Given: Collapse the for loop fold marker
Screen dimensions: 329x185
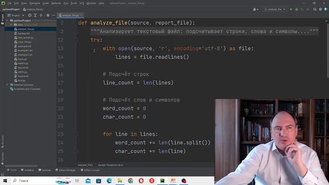Looking at the screenshot, I should point(76,134).
